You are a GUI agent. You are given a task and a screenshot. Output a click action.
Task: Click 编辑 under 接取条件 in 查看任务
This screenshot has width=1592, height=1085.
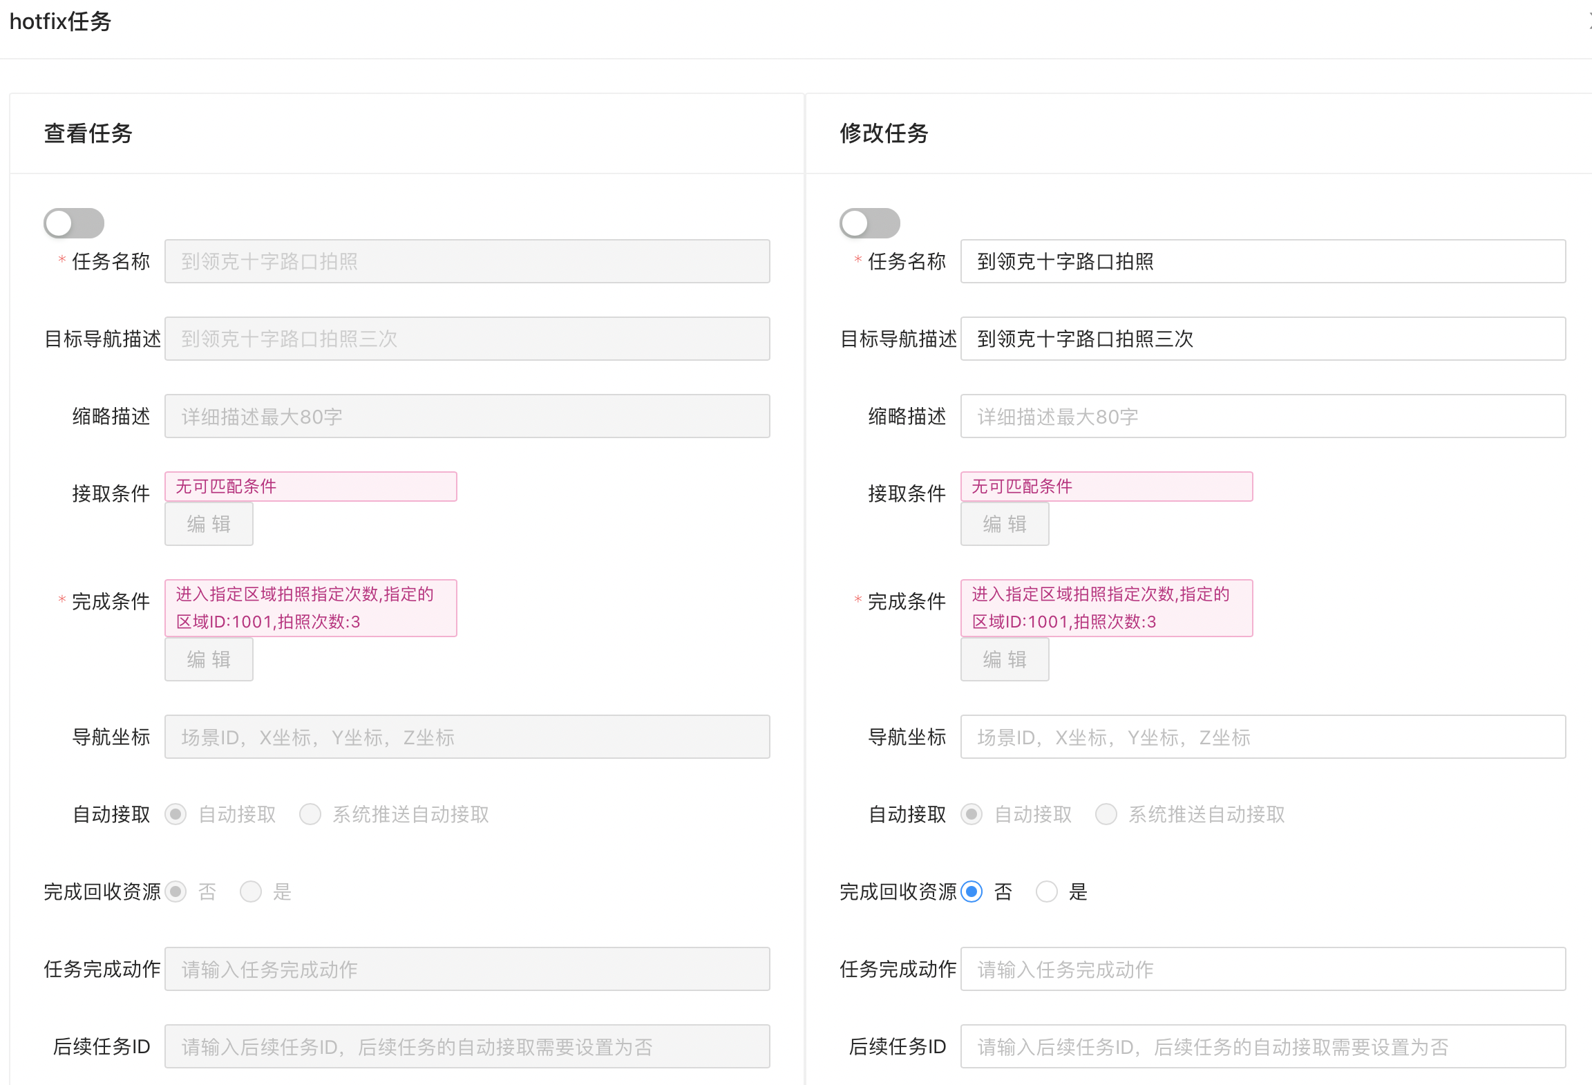pos(209,524)
